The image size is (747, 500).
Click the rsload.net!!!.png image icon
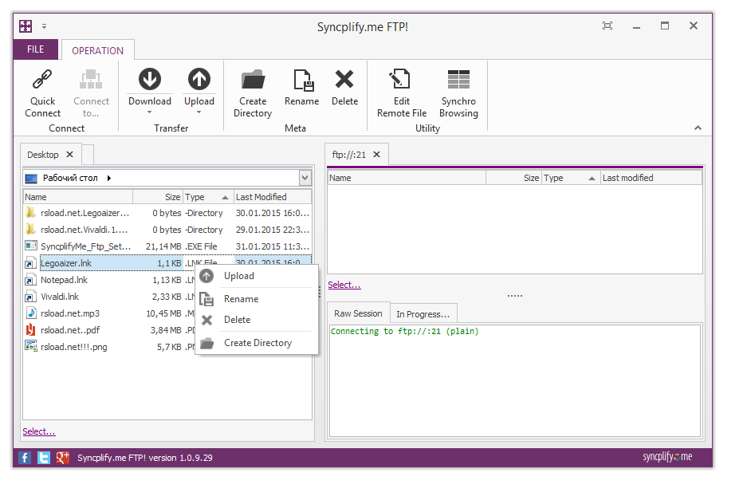click(31, 347)
